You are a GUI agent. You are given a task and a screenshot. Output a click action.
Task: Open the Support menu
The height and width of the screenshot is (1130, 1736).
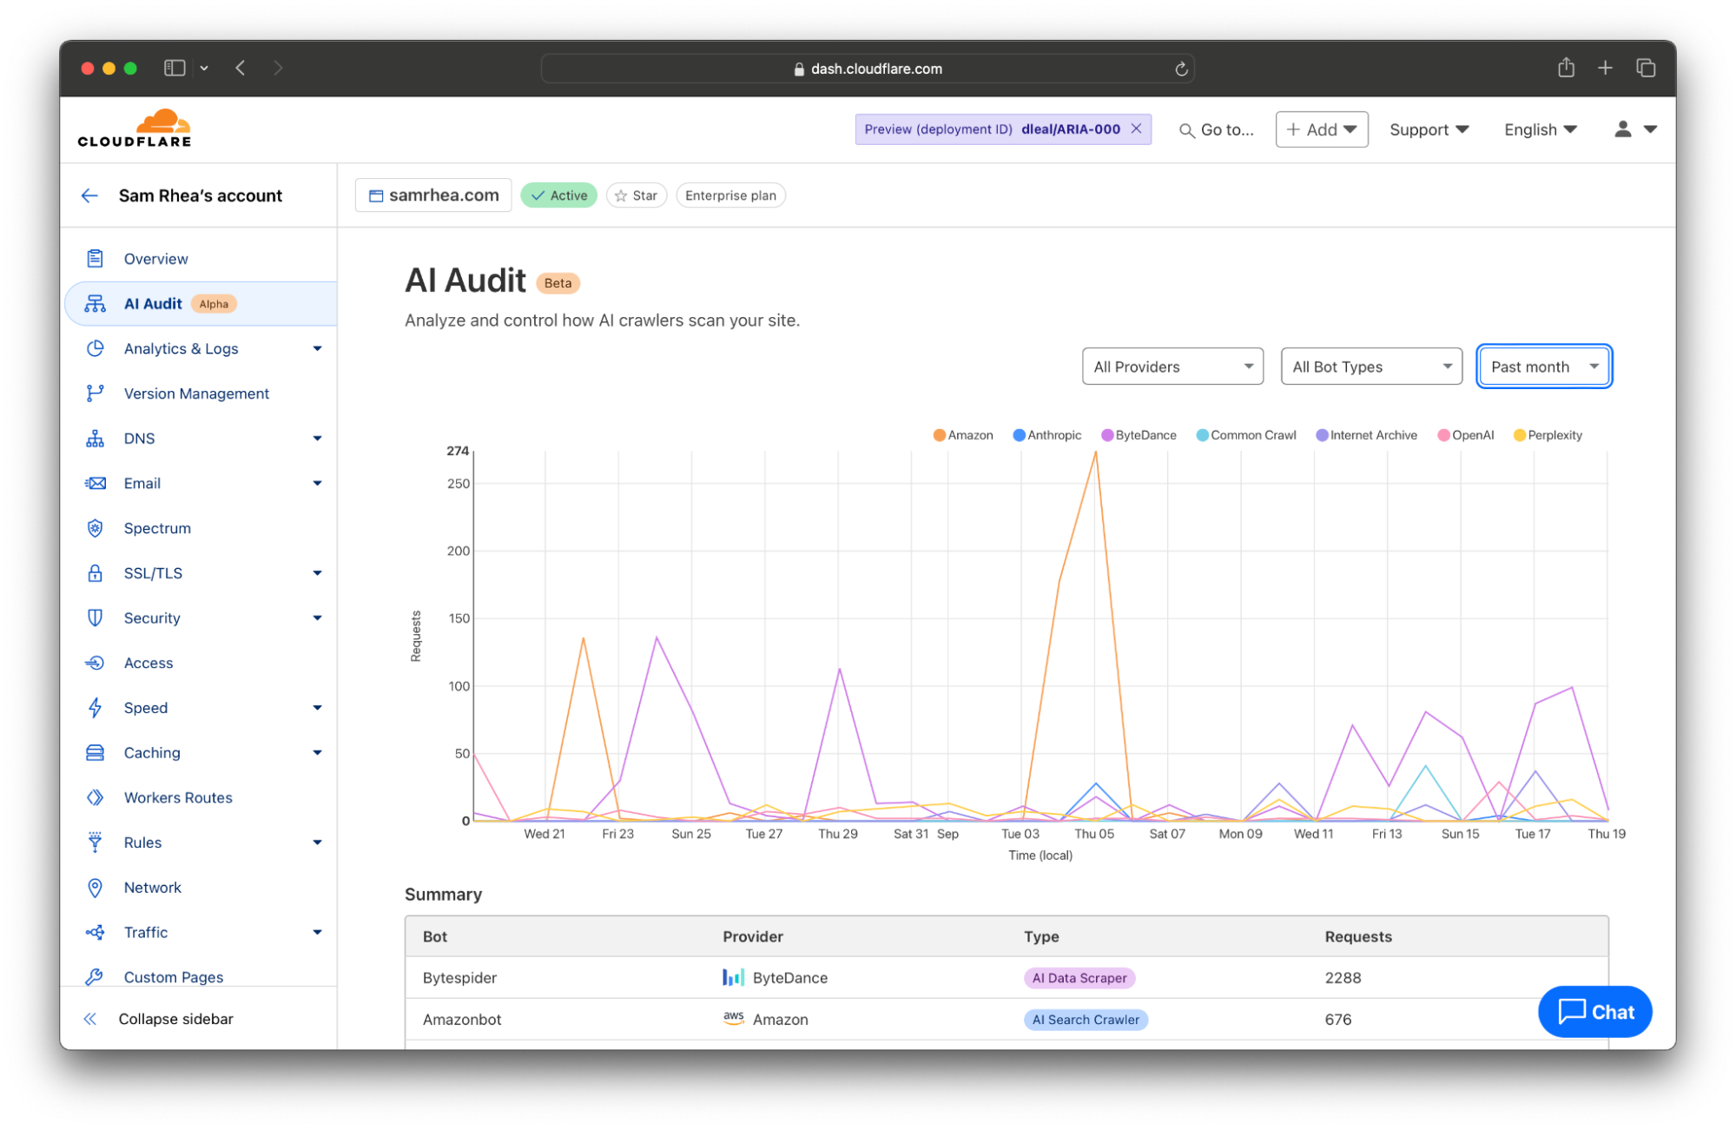coord(1427,128)
